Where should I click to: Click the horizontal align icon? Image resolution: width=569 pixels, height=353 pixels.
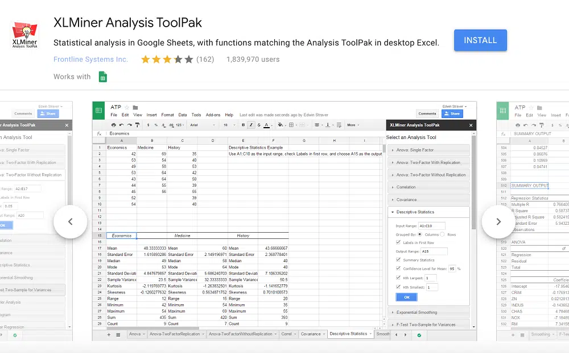coord(317,125)
